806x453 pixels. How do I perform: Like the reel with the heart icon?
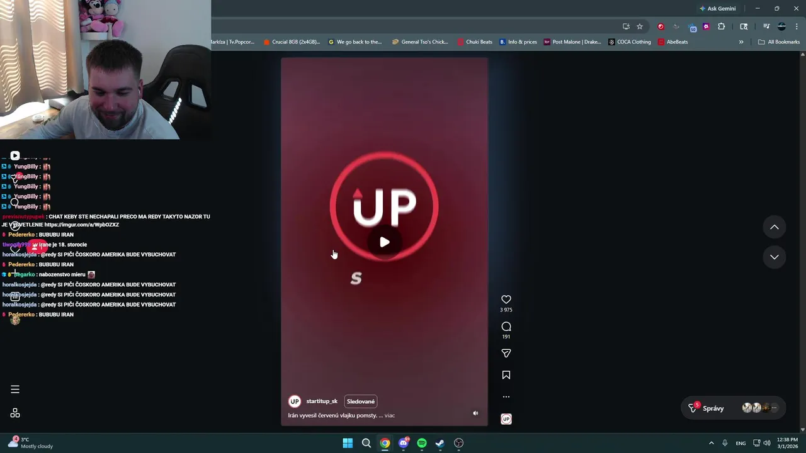coord(506,299)
